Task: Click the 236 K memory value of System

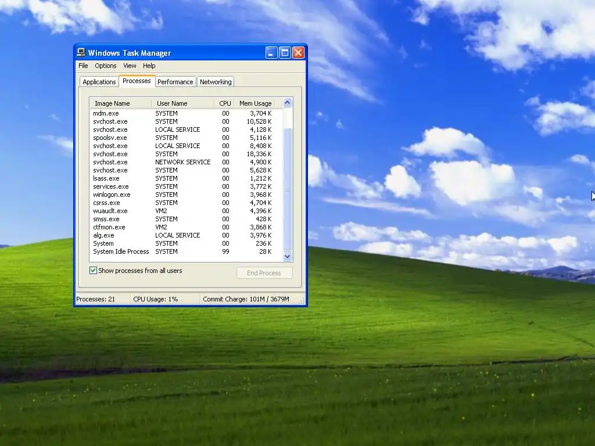Action: 263,243
